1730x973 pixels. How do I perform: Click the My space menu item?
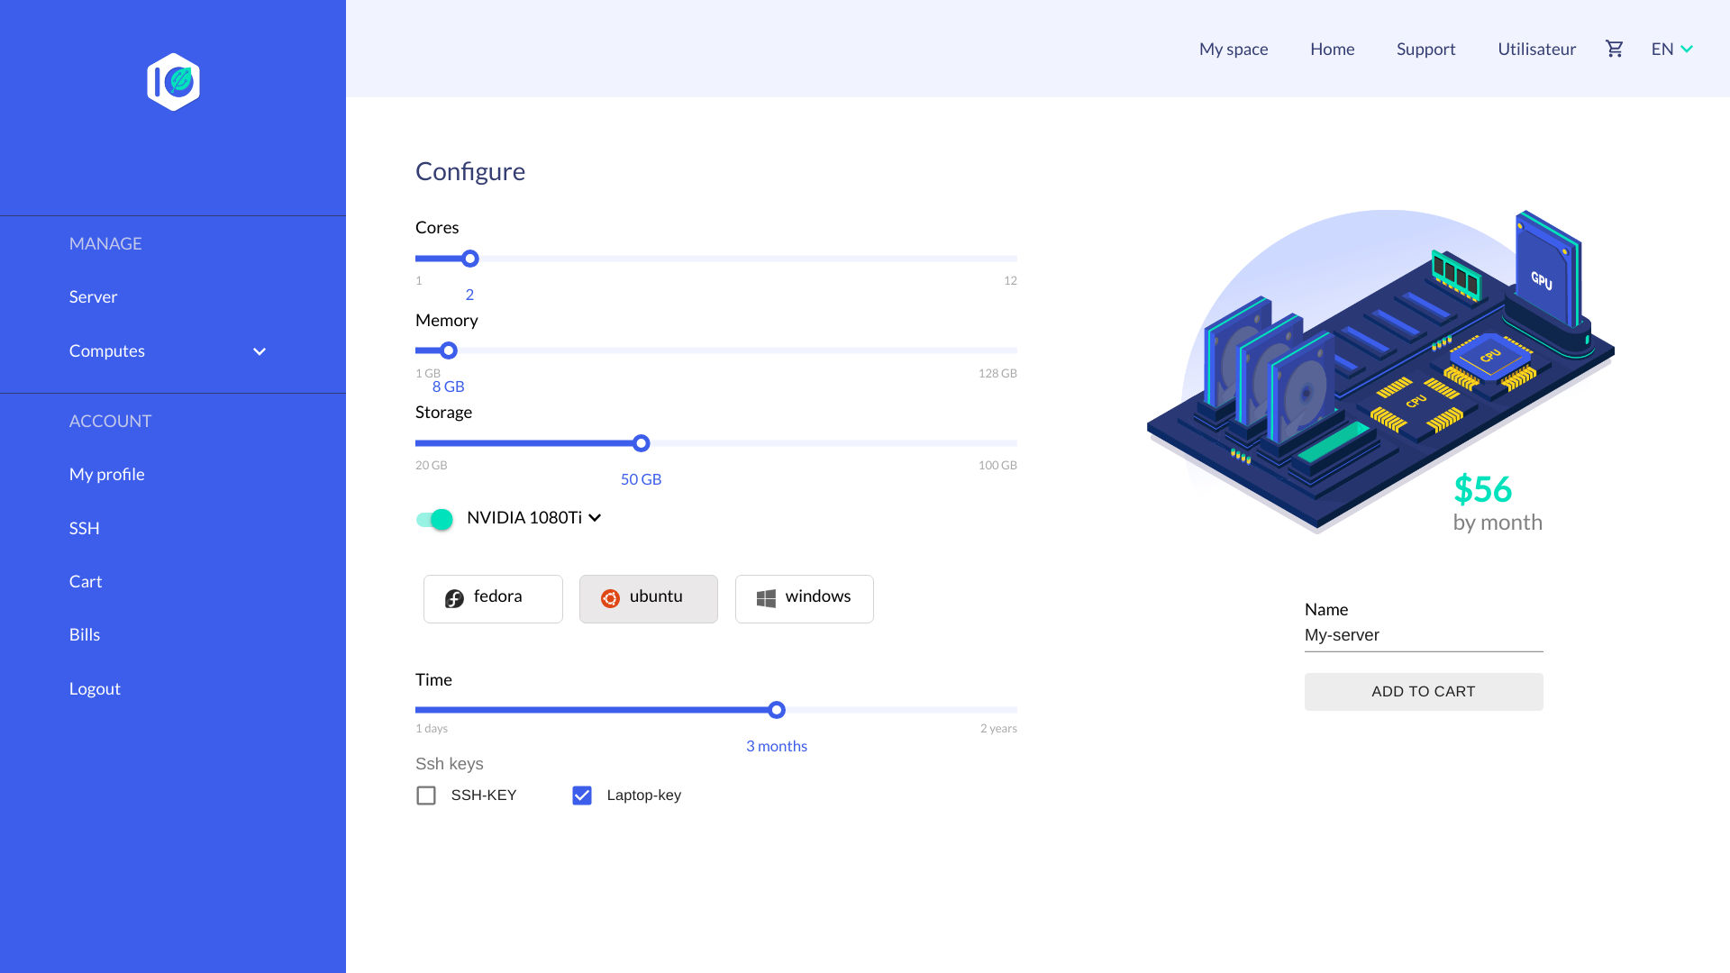1234,49
